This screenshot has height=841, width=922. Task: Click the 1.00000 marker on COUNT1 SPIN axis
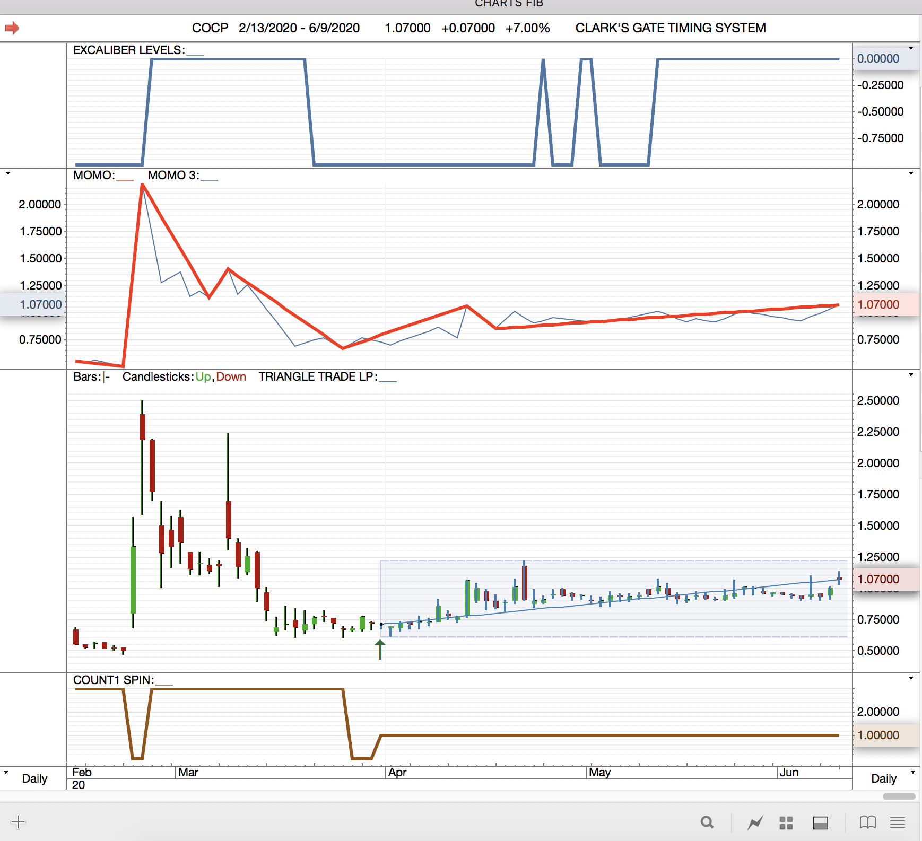coord(885,735)
